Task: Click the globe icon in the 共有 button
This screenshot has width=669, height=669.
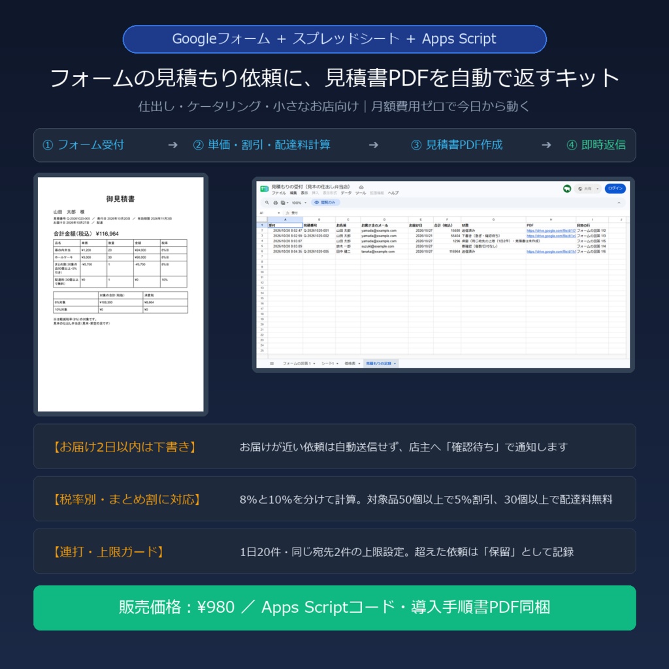Action: coord(580,189)
